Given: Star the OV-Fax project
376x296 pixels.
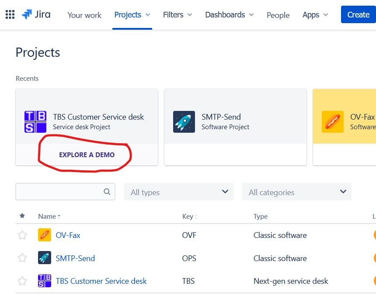Looking at the screenshot, I should (x=22, y=235).
